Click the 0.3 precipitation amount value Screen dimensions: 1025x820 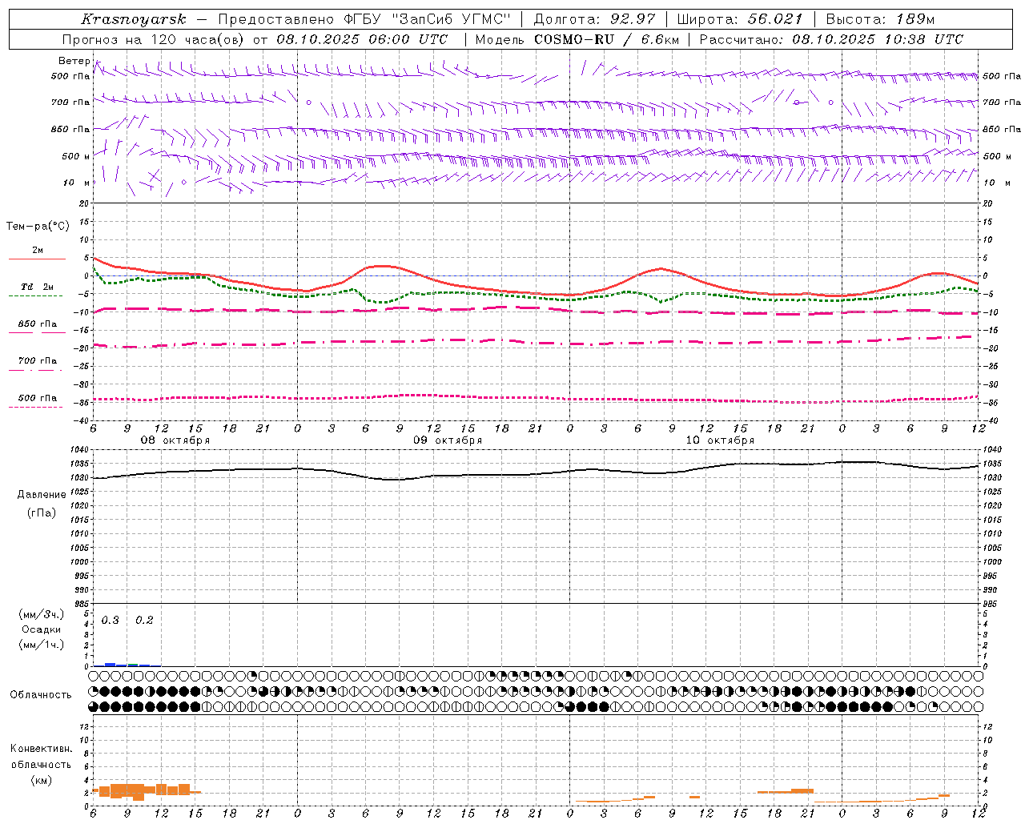pos(111,621)
